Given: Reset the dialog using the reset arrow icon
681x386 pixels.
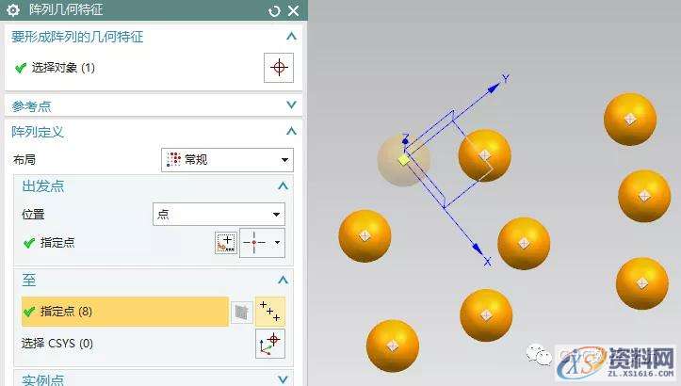Looking at the screenshot, I should [274, 11].
